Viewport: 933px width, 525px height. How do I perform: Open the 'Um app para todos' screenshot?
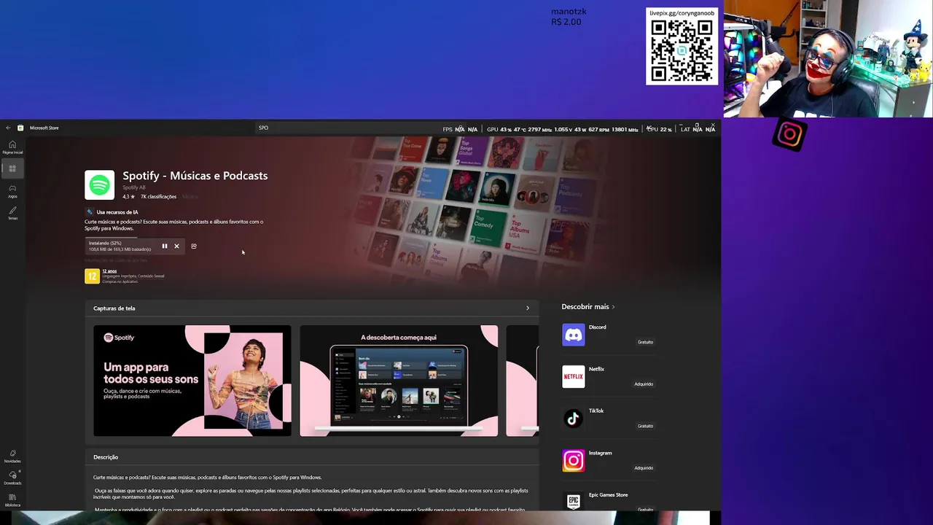[192, 381]
